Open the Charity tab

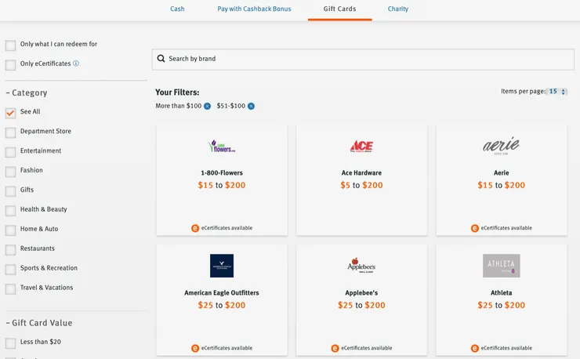[397, 9]
